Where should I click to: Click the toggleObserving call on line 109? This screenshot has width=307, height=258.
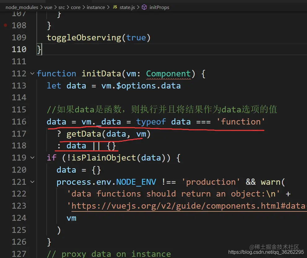tap(84, 38)
